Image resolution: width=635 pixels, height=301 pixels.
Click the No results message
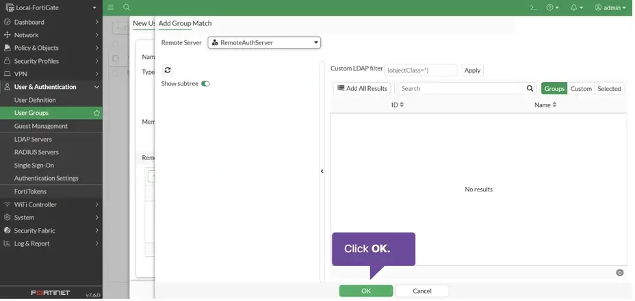click(x=479, y=189)
